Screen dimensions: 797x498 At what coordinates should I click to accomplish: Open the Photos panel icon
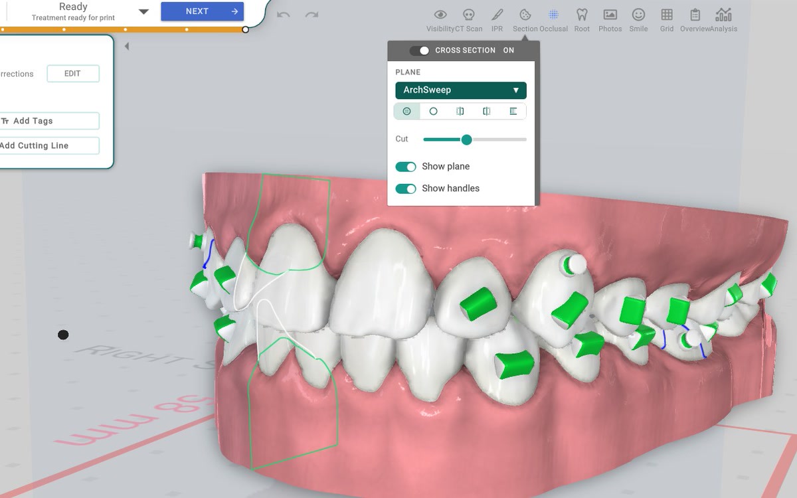point(610,15)
